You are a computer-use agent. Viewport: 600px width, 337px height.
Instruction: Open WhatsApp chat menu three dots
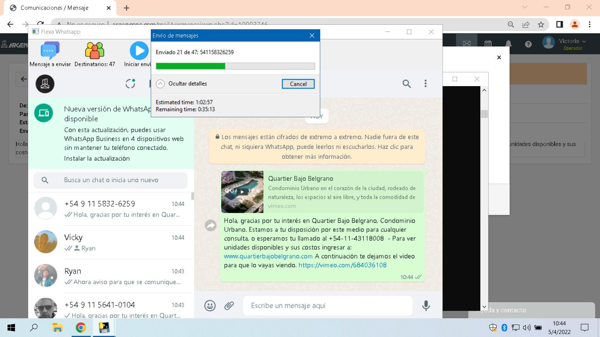(425, 84)
